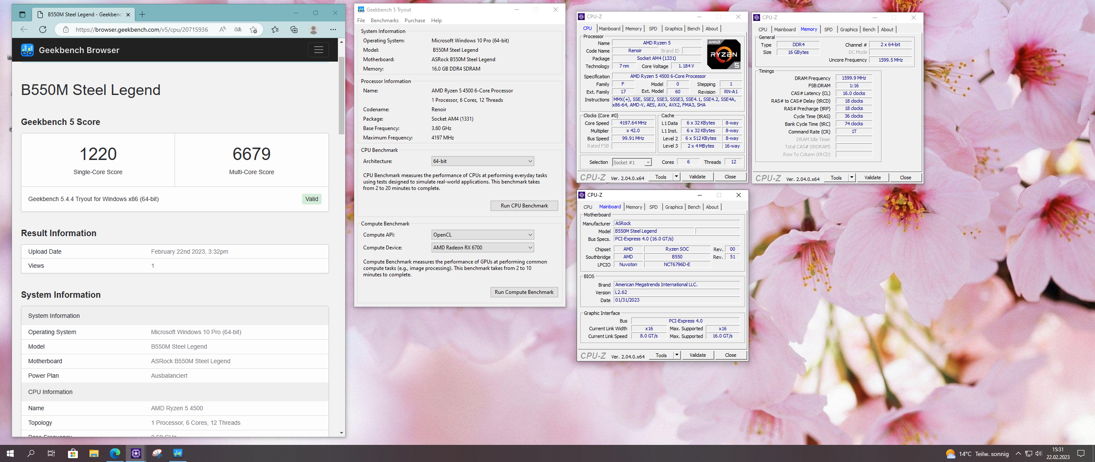This screenshot has height=462, width=1095.
Task: Click Upload Date February 22nd 2023 value
Action: click(189, 252)
